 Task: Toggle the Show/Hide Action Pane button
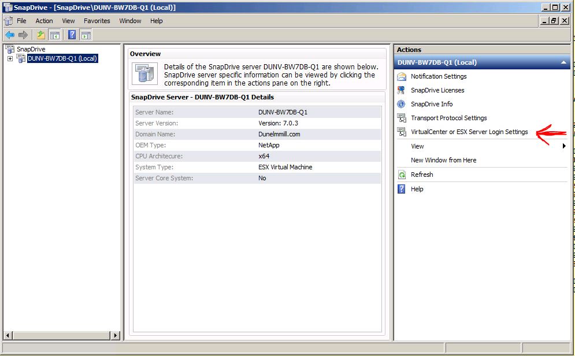tap(86, 35)
